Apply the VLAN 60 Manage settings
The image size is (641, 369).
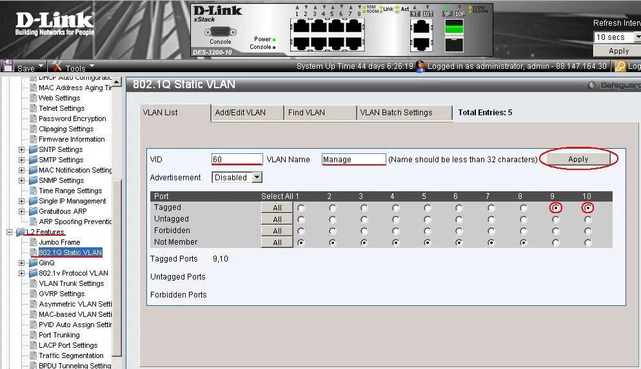click(578, 159)
